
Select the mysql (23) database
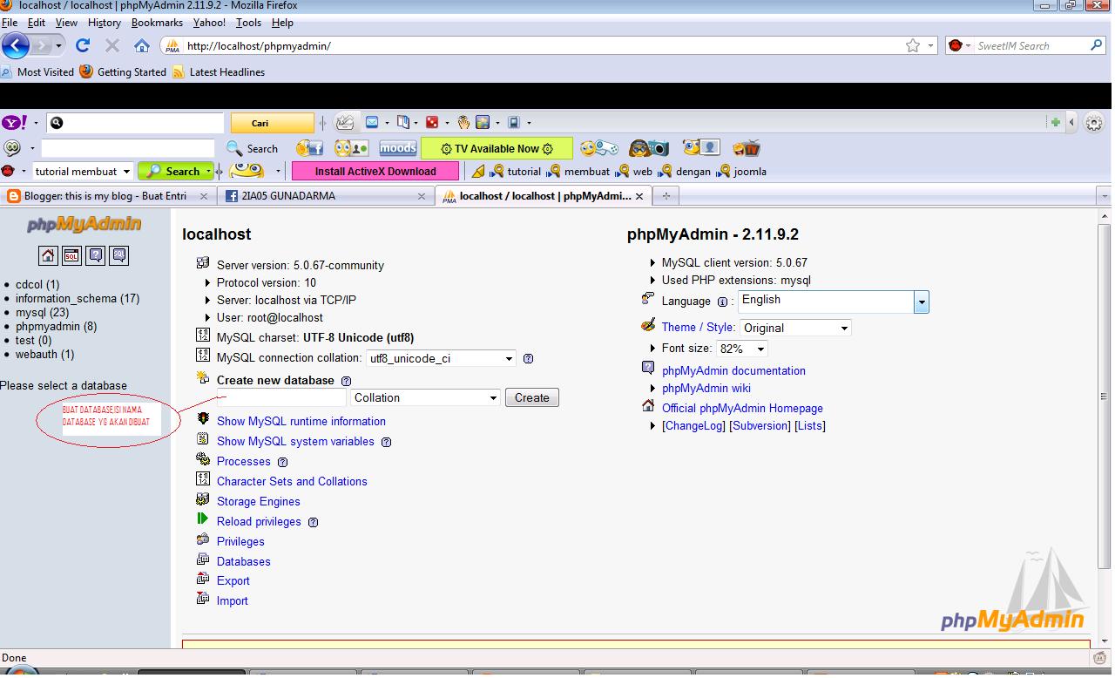click(x=42, y=313)
